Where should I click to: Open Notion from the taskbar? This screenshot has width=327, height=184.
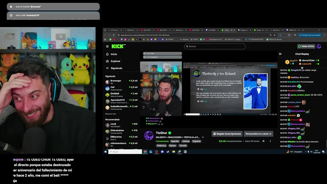pos(185,152)
